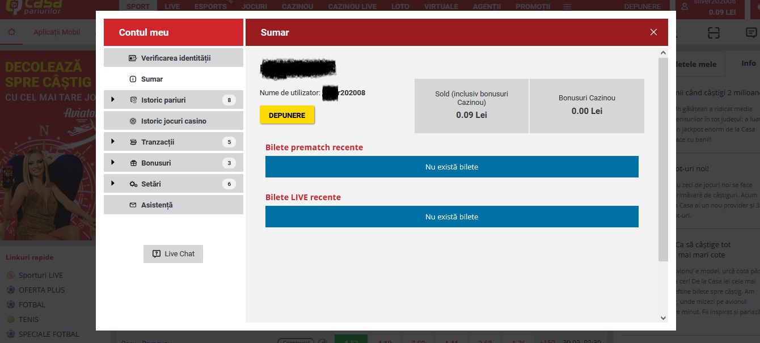Click the chat message icon at far right
The height and width of the screenshot is (343, 760).
coord(751,32)
